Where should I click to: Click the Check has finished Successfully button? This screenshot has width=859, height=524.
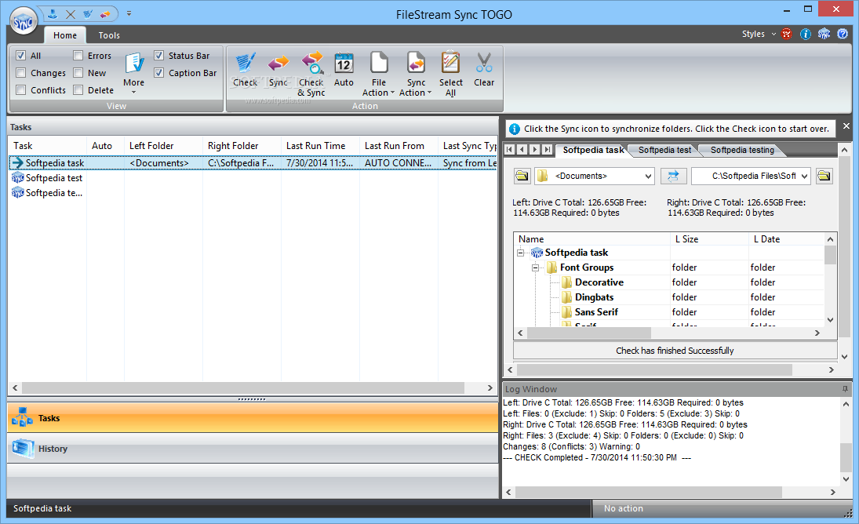[x=675, y=351]
